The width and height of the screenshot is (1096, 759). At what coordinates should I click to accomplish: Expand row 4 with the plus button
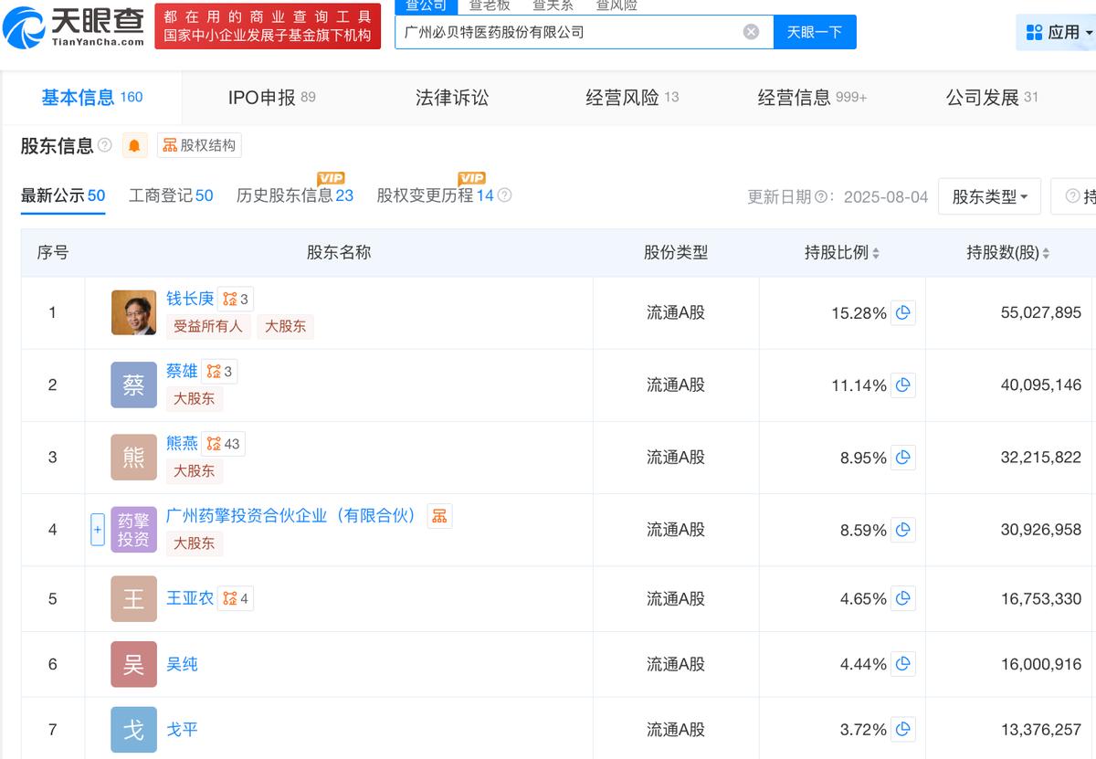98,530
